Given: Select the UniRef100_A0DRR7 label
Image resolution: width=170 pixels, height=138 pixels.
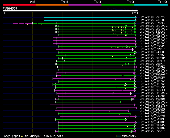Looking at the screenshot, I should 152,125.
